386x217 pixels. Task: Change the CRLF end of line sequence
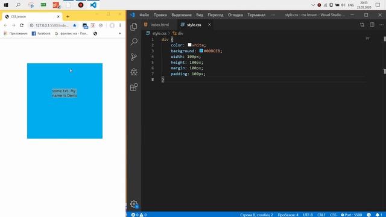click(321, 215)
